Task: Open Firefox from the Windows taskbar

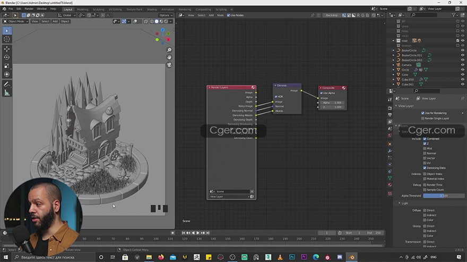Action: coord(161,257)
